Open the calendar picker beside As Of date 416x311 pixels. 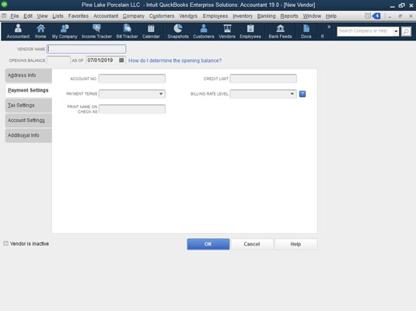[121, 60]
